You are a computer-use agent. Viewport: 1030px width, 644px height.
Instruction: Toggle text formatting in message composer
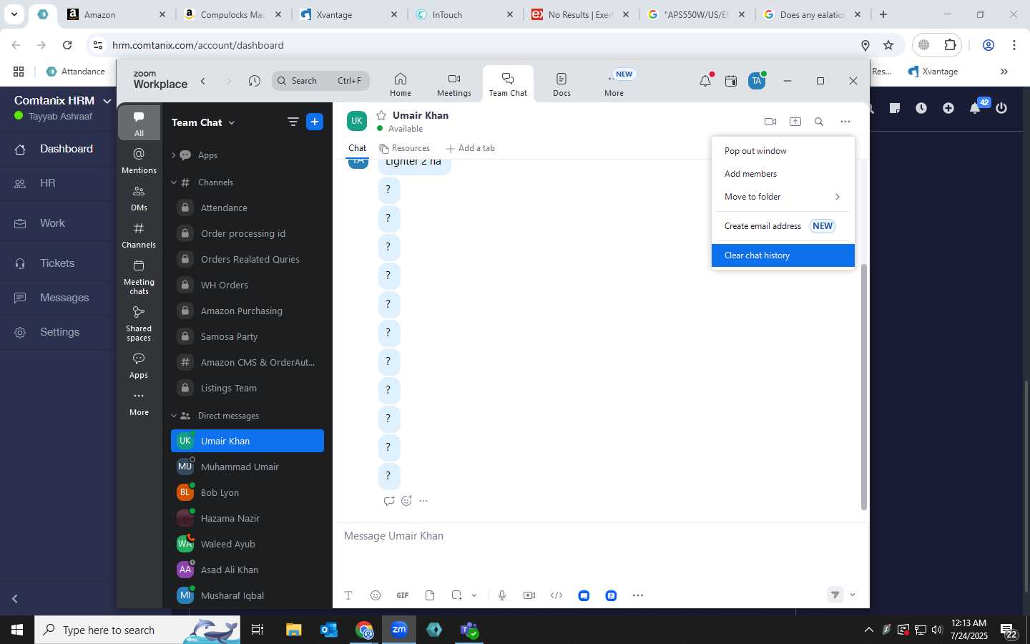click(x=348, y=595)
